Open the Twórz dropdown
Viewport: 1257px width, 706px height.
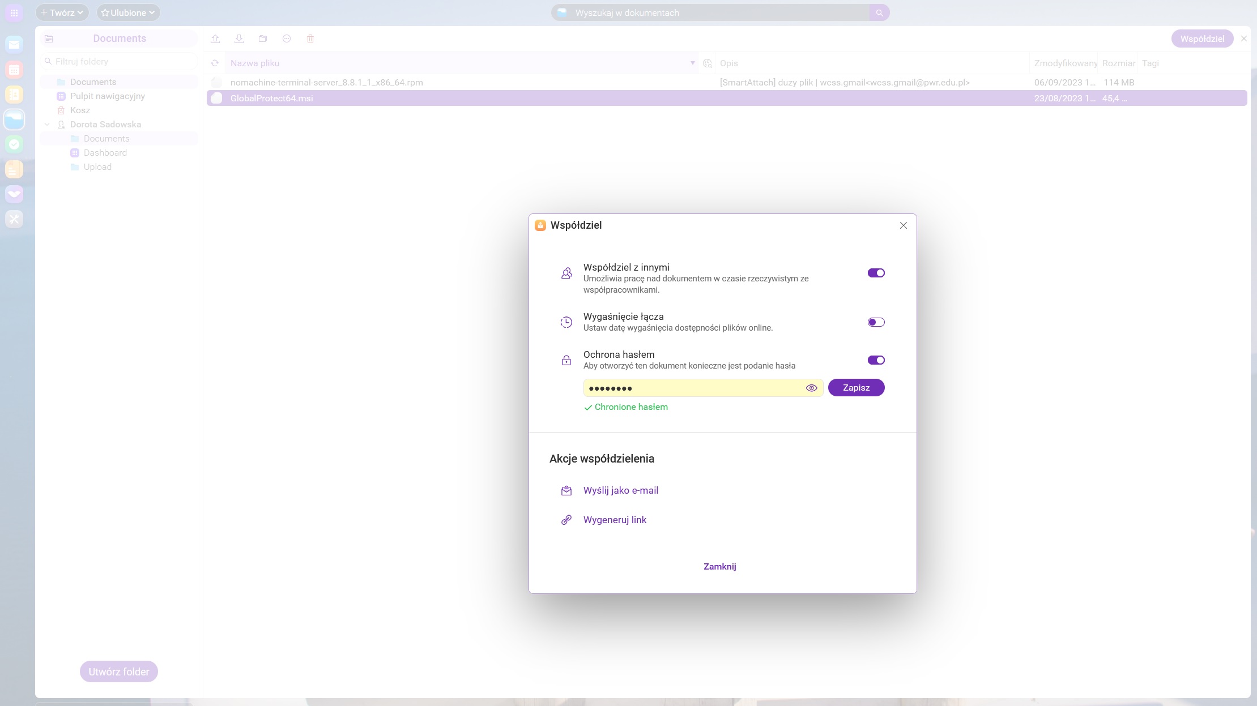coord(62,12)
